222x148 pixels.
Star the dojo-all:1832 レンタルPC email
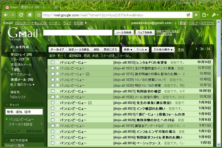[x=57, y=62]
